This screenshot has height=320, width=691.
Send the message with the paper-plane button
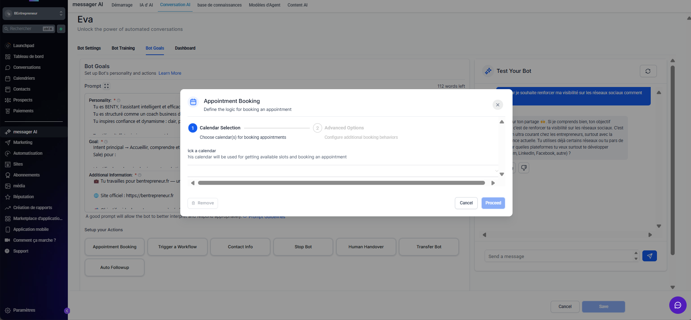tap(649, 256)
